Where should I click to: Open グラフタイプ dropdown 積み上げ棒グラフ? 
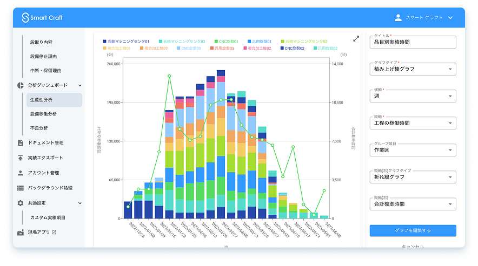(x=413, y=69)
